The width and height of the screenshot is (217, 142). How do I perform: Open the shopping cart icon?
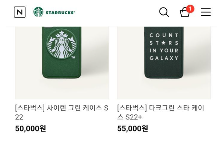point(184,13)
